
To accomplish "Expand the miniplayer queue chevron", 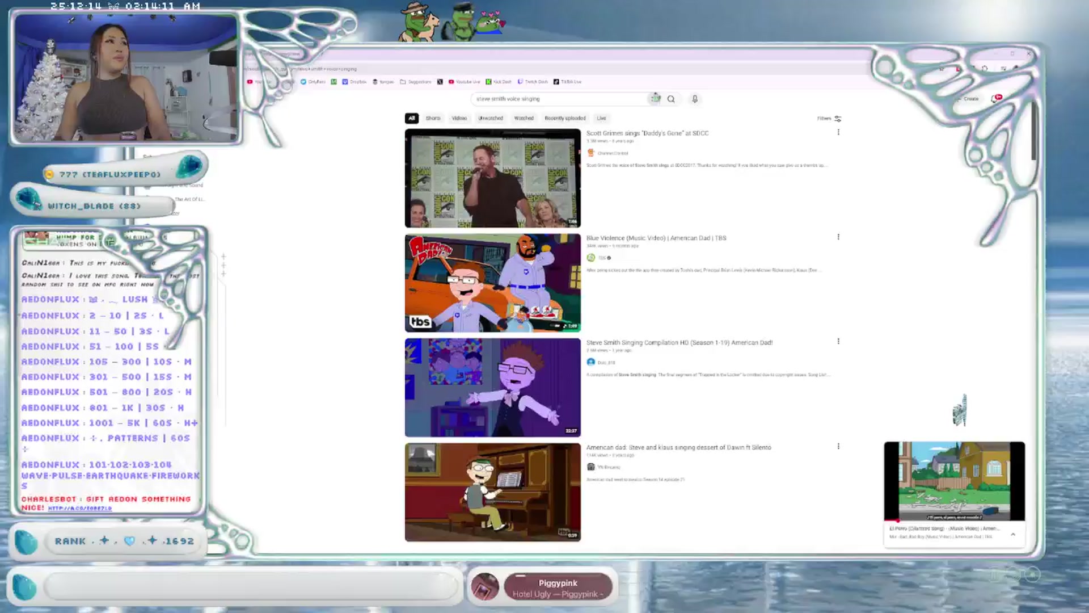I will click(x=1013, y=534).
